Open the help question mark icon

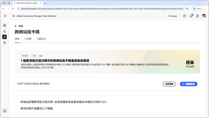pyautogui.click(x=184, y=16)
